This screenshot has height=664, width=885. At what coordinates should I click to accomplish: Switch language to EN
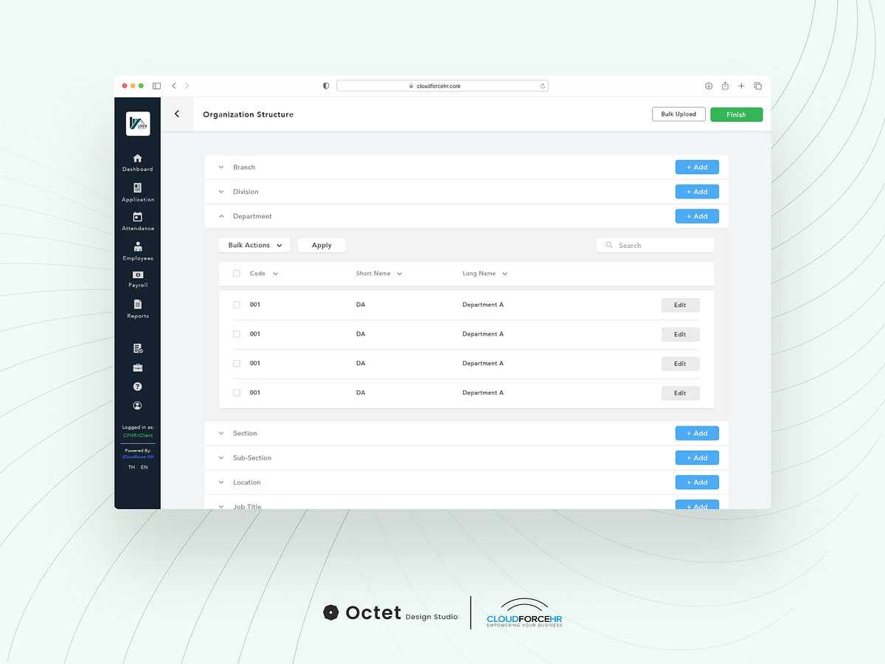[144, 466]
